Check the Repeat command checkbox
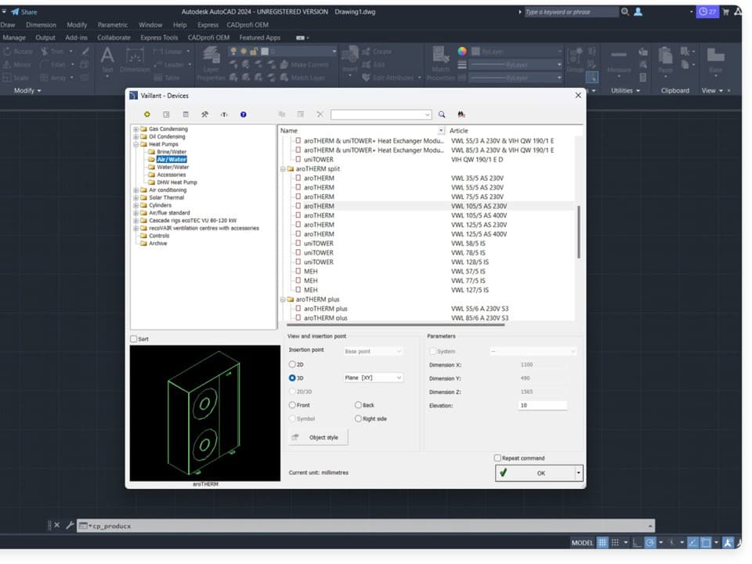This screenshot has width=752, height=564. 497,458
